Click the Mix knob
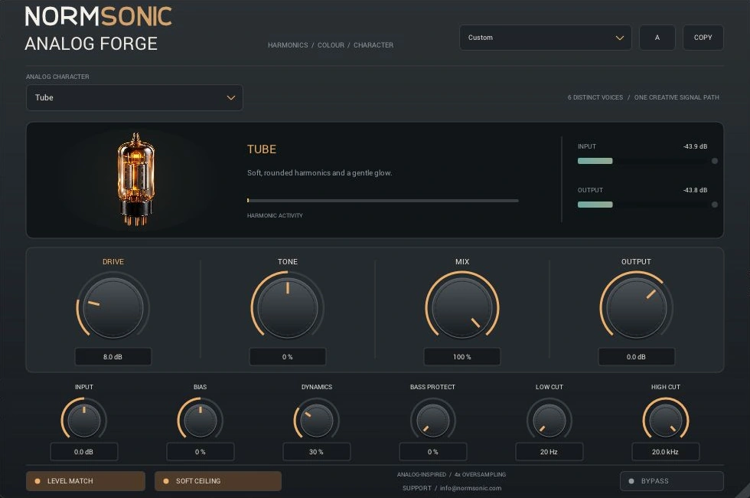Screen dimensions: 750x498 [462, 308]
